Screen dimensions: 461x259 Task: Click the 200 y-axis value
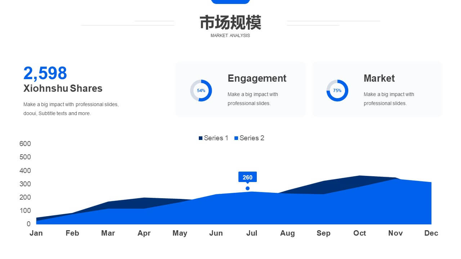[x=25, y=197]
